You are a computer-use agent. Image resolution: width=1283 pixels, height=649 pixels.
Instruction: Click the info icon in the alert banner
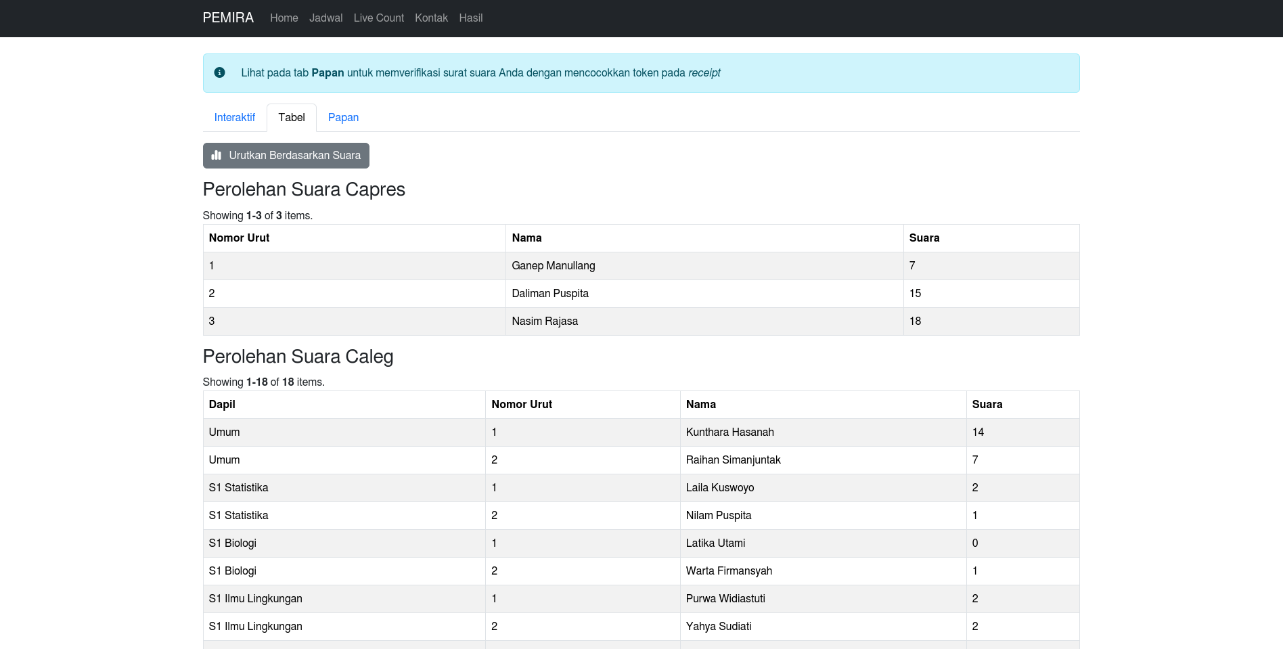[219, 72]
